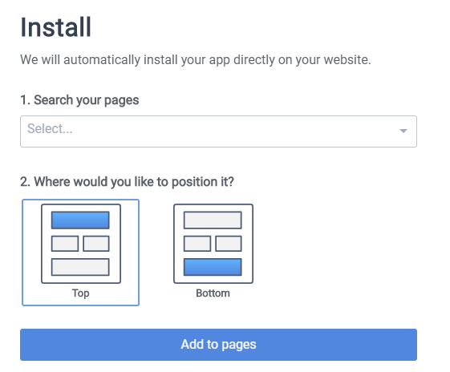The height and width of the screenshot is (372, 450).
Task: Click the Bottom layout diagram icon
Action: coord(213,244)
